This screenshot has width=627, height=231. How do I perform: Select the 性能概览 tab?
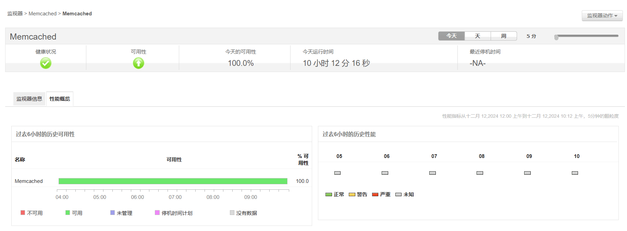click(x=60, y=99)
